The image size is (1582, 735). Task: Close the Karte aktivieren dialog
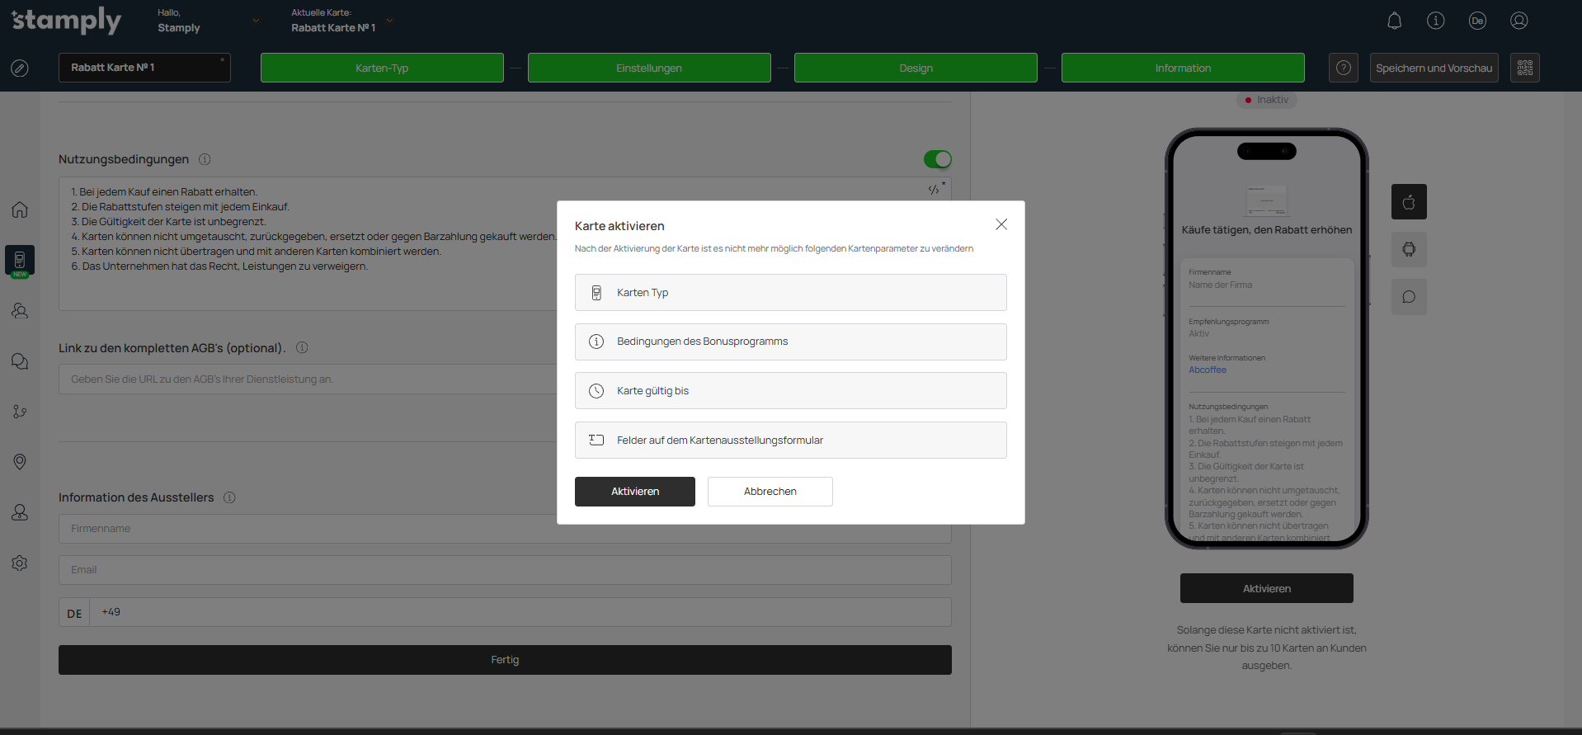coord(1001,224)
